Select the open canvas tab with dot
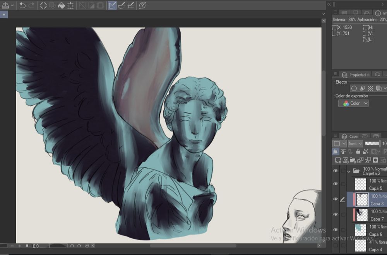Viewport: 387px width, 255px height. [x=4, y=15]
